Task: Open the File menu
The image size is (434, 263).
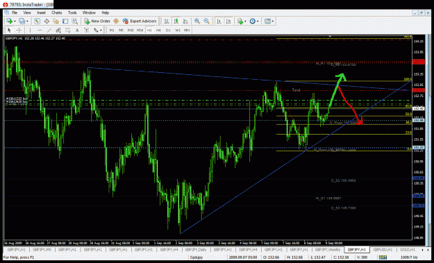Action: coord(15,12)
